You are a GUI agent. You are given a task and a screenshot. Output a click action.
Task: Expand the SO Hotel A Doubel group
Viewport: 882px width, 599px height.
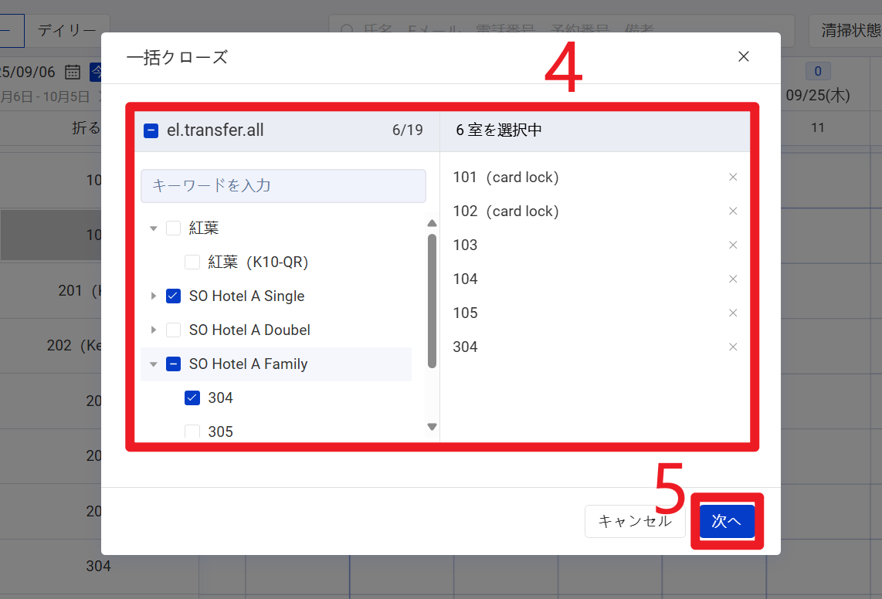pos(154,330)
